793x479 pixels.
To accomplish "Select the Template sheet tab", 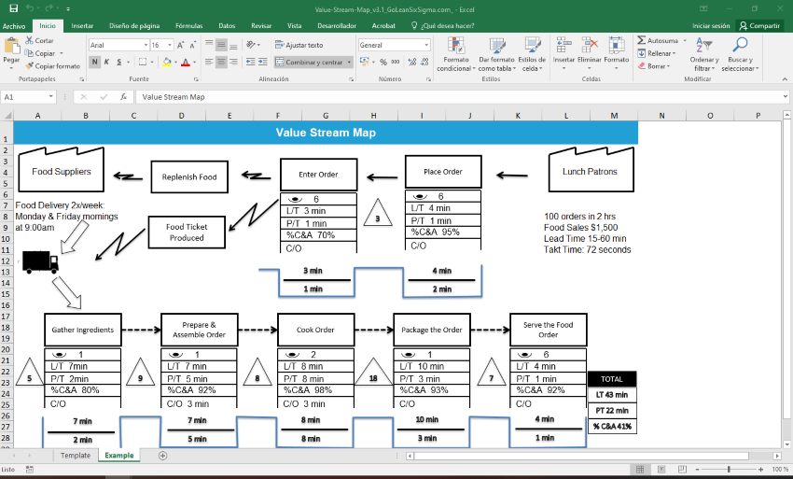I will 76,456.
